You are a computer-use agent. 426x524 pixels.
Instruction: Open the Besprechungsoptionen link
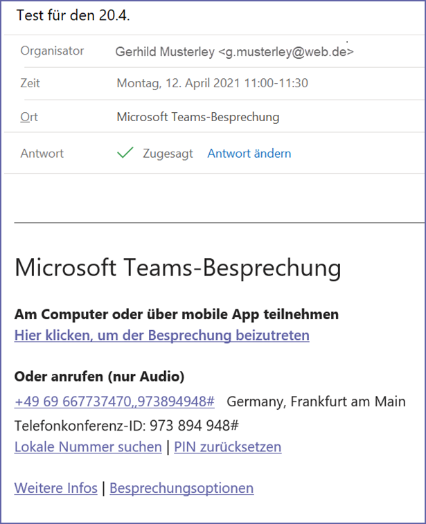[x=181, y=488]
